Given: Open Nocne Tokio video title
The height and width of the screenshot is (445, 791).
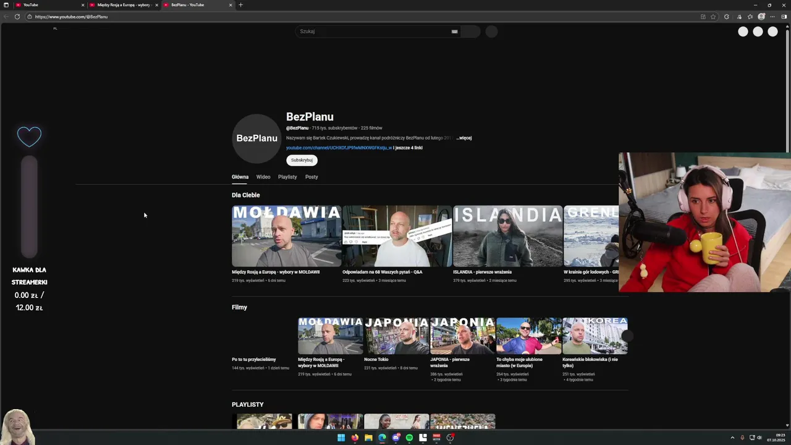Looking at the screenshot, I should [376, 360].
